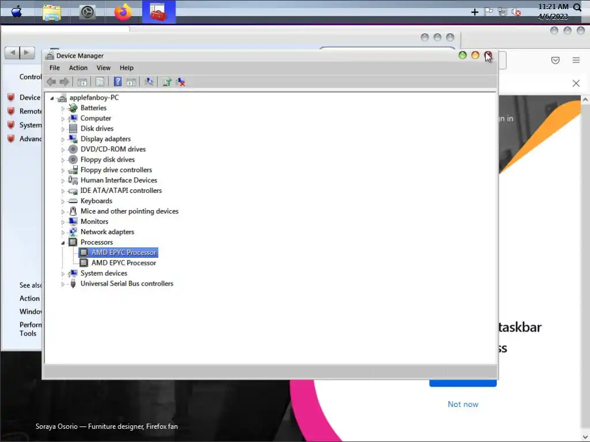Click Forward button in the Control Panel window

(27, 52)
